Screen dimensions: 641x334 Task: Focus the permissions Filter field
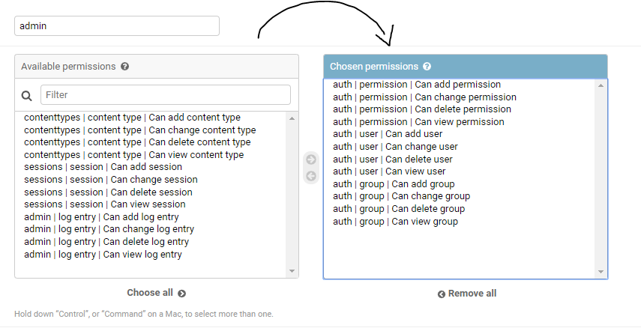click(x=165, y=95)
